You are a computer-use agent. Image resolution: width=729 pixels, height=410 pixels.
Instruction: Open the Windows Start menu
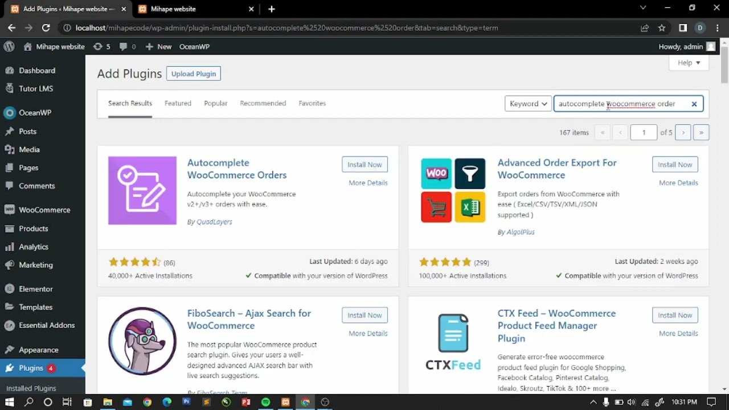pyautogui.click(x=9, y=402)
